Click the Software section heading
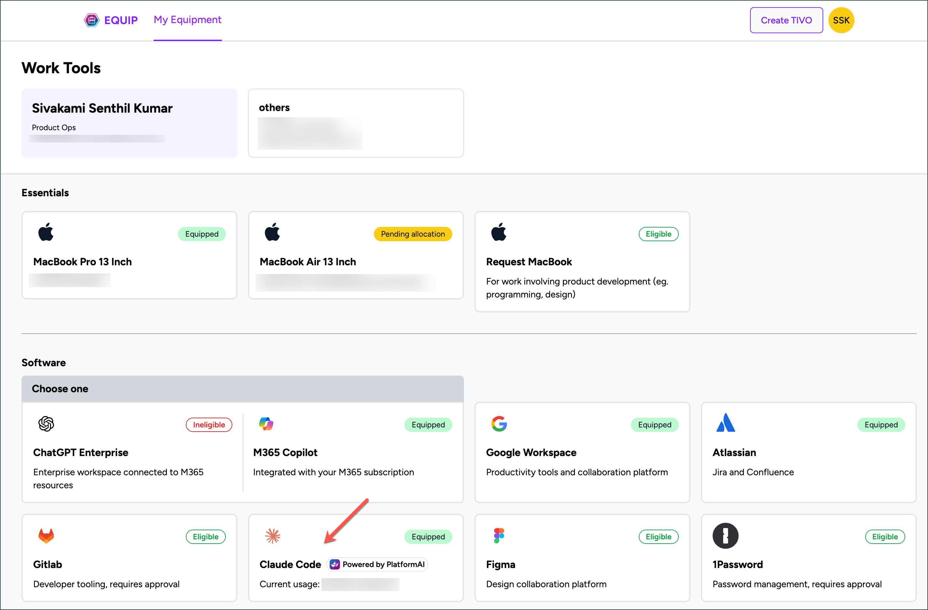 pos(44,363)
